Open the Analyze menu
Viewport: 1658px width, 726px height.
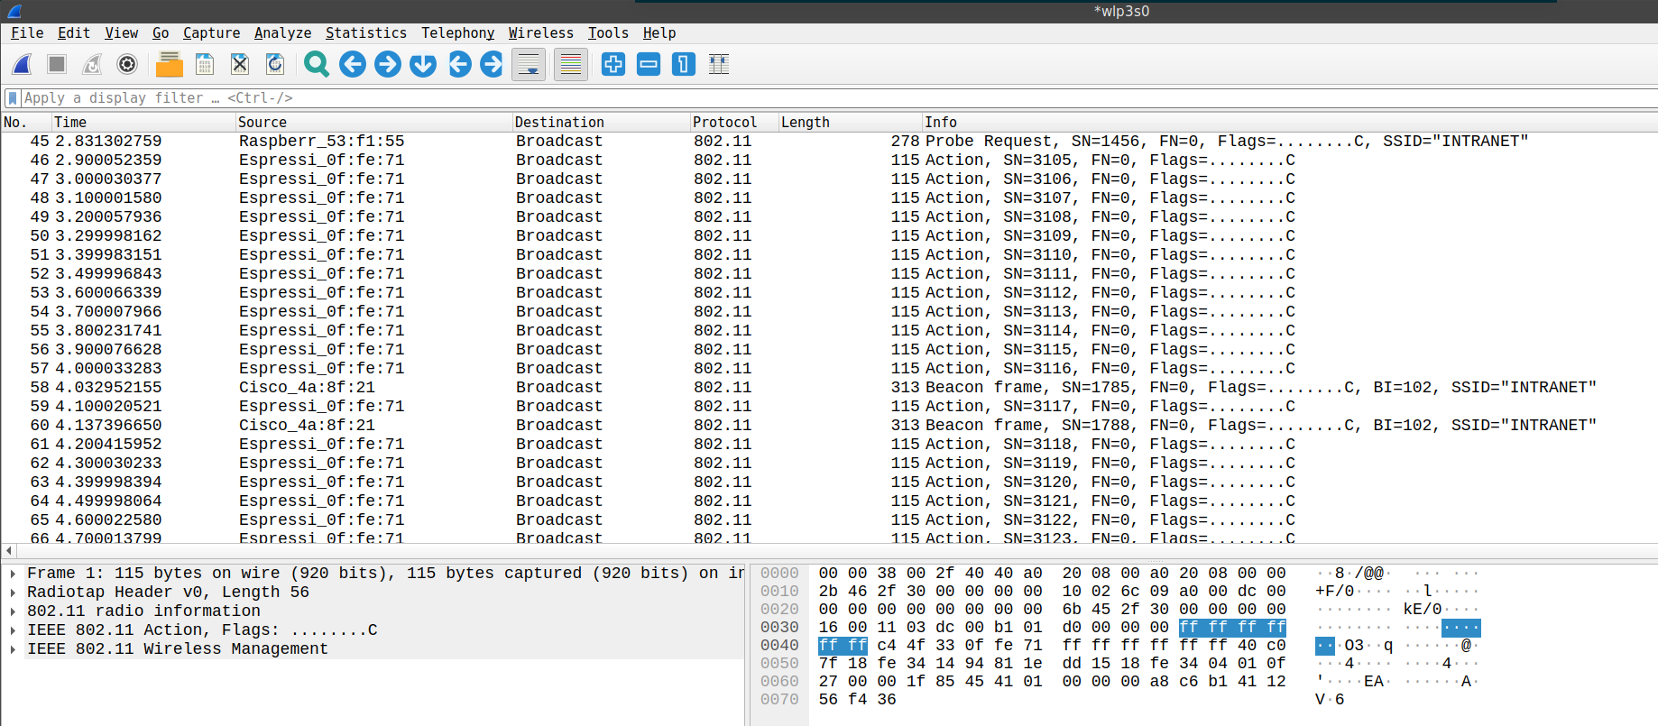pyautogui.click(x=282, y=32)
